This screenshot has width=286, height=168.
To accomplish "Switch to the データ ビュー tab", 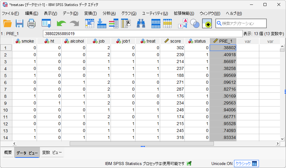I will coord(27,153).
